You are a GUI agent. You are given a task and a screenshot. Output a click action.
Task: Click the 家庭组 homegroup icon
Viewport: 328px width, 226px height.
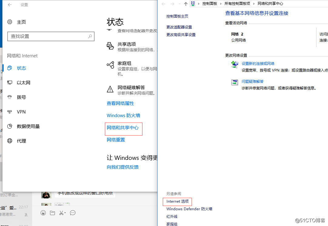[110, 65]
